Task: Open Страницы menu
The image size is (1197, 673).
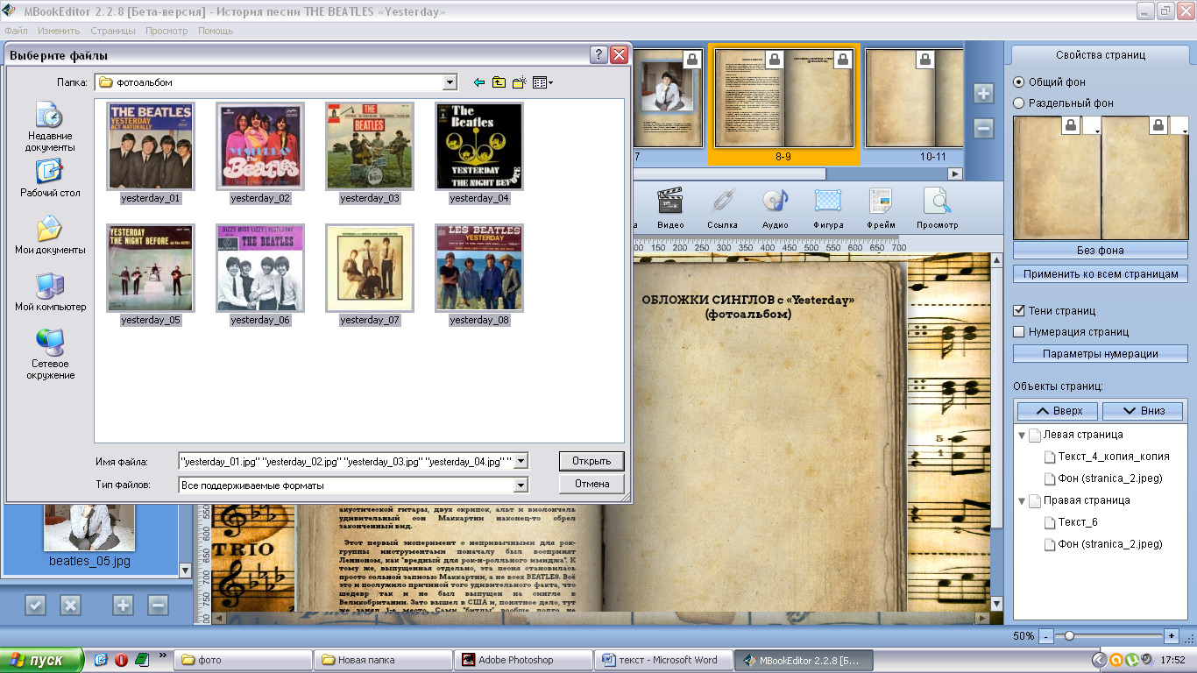Action: (x=113, y=31)
